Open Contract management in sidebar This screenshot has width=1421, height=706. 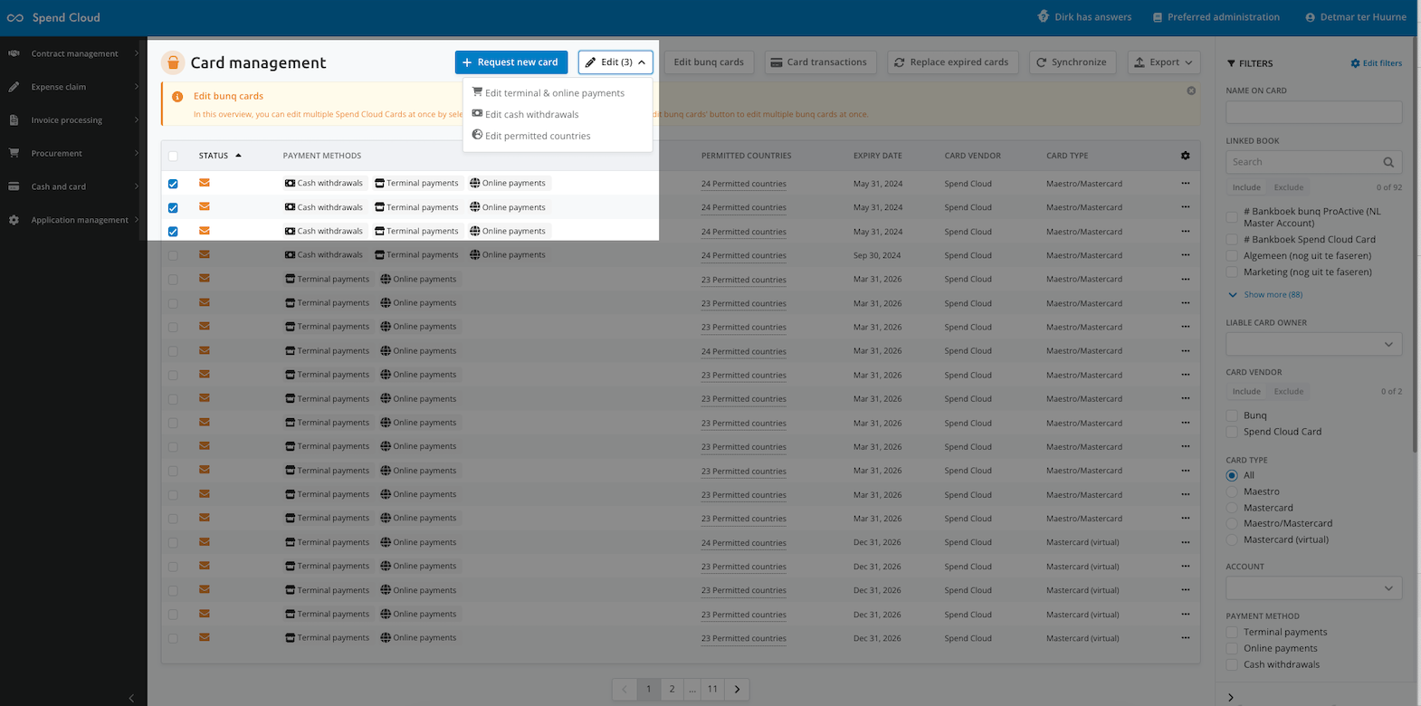point(73,53)
